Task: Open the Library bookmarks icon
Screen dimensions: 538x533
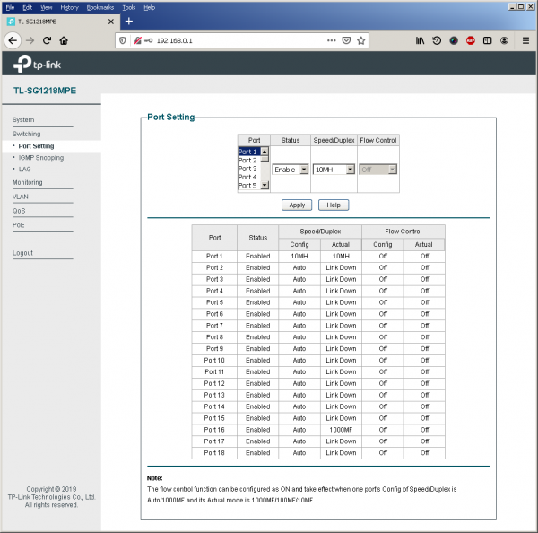Action: point(420,40)
